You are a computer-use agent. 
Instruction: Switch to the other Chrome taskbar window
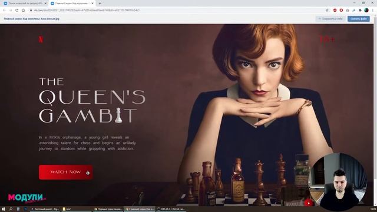[x=108, y=209]
